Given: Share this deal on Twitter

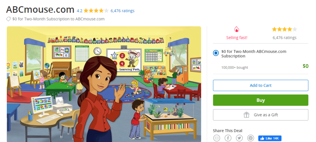Looking at the screenshot, I should (x=239, y=138).
